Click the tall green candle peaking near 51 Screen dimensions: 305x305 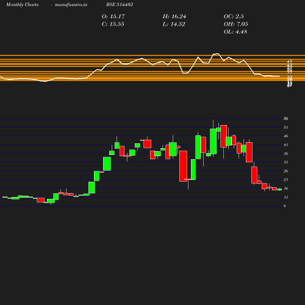213,142
